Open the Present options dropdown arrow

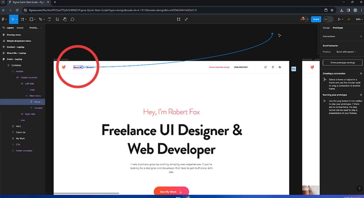[342, 20]
